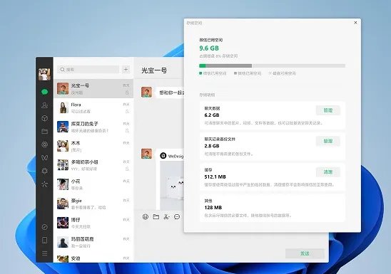
Task: Click the 博仔 avatar in the chat list
Action: coord(63,223)
